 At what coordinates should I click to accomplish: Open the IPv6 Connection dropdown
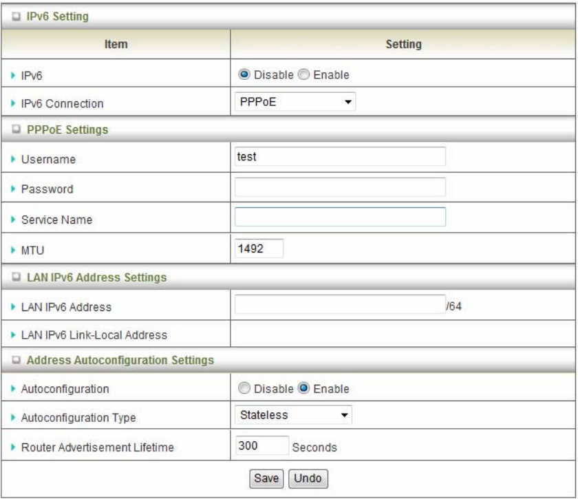[295, 103]
